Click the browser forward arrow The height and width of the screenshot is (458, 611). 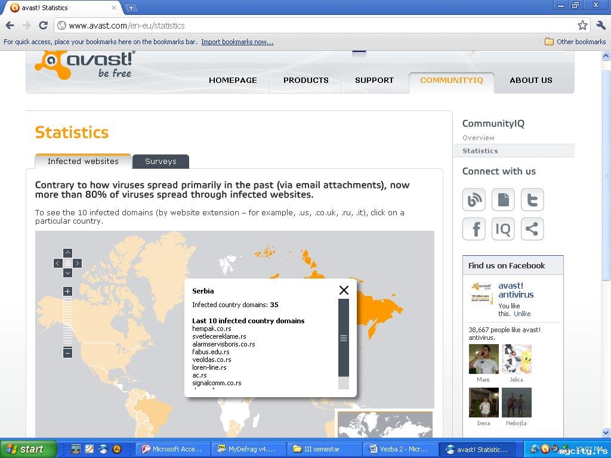click(x=26, y=26)
